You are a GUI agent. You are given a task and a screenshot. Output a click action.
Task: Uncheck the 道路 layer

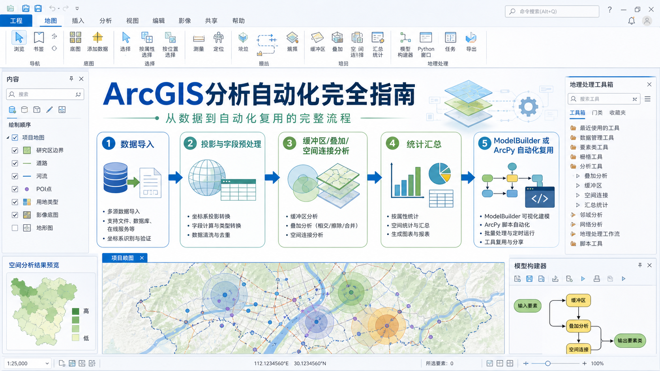(15, 163)
